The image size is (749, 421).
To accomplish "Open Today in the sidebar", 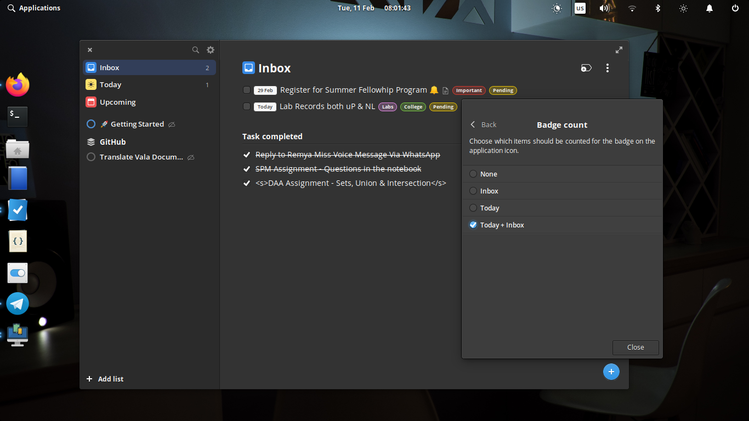I will pos(149,84).
